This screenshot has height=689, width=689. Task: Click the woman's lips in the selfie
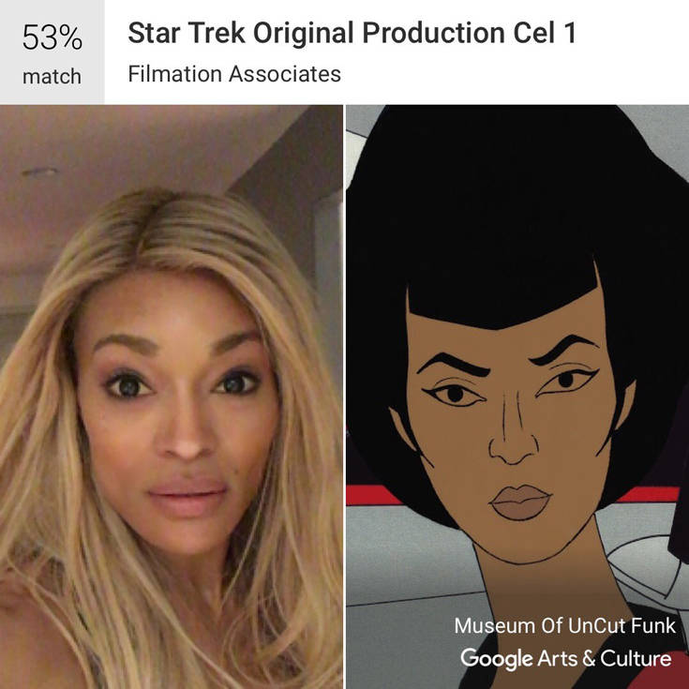coord(188,497)
